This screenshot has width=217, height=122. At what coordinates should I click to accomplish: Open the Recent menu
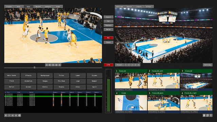(x=38, y=6)
